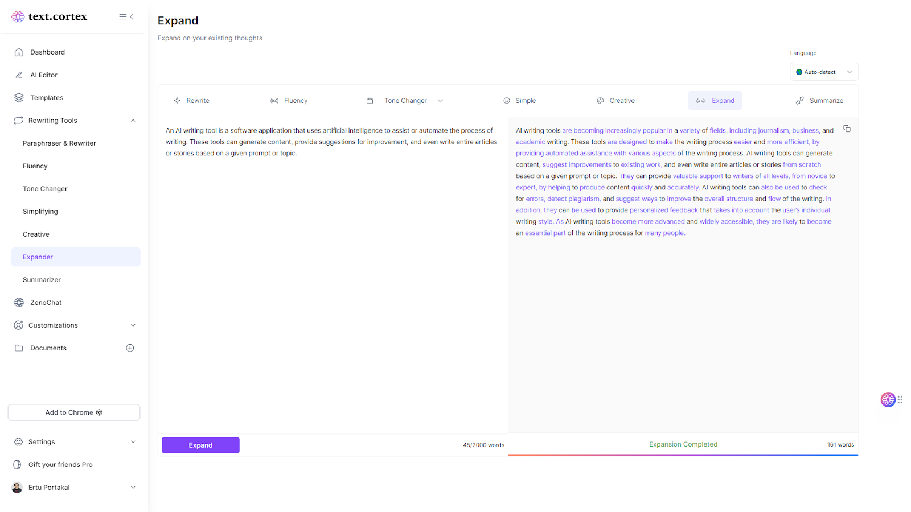
Task: Grab the widget drag handle dots
Action: coord(900,400)
